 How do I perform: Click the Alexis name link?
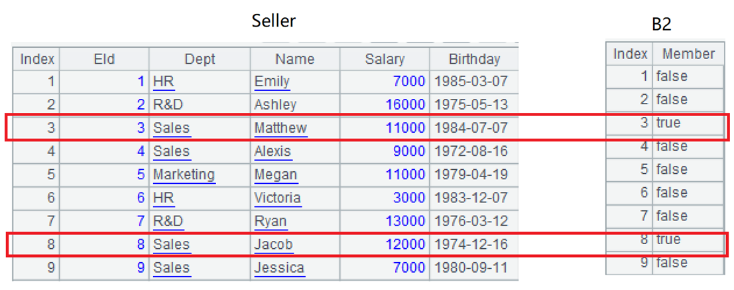coord(273,151)
